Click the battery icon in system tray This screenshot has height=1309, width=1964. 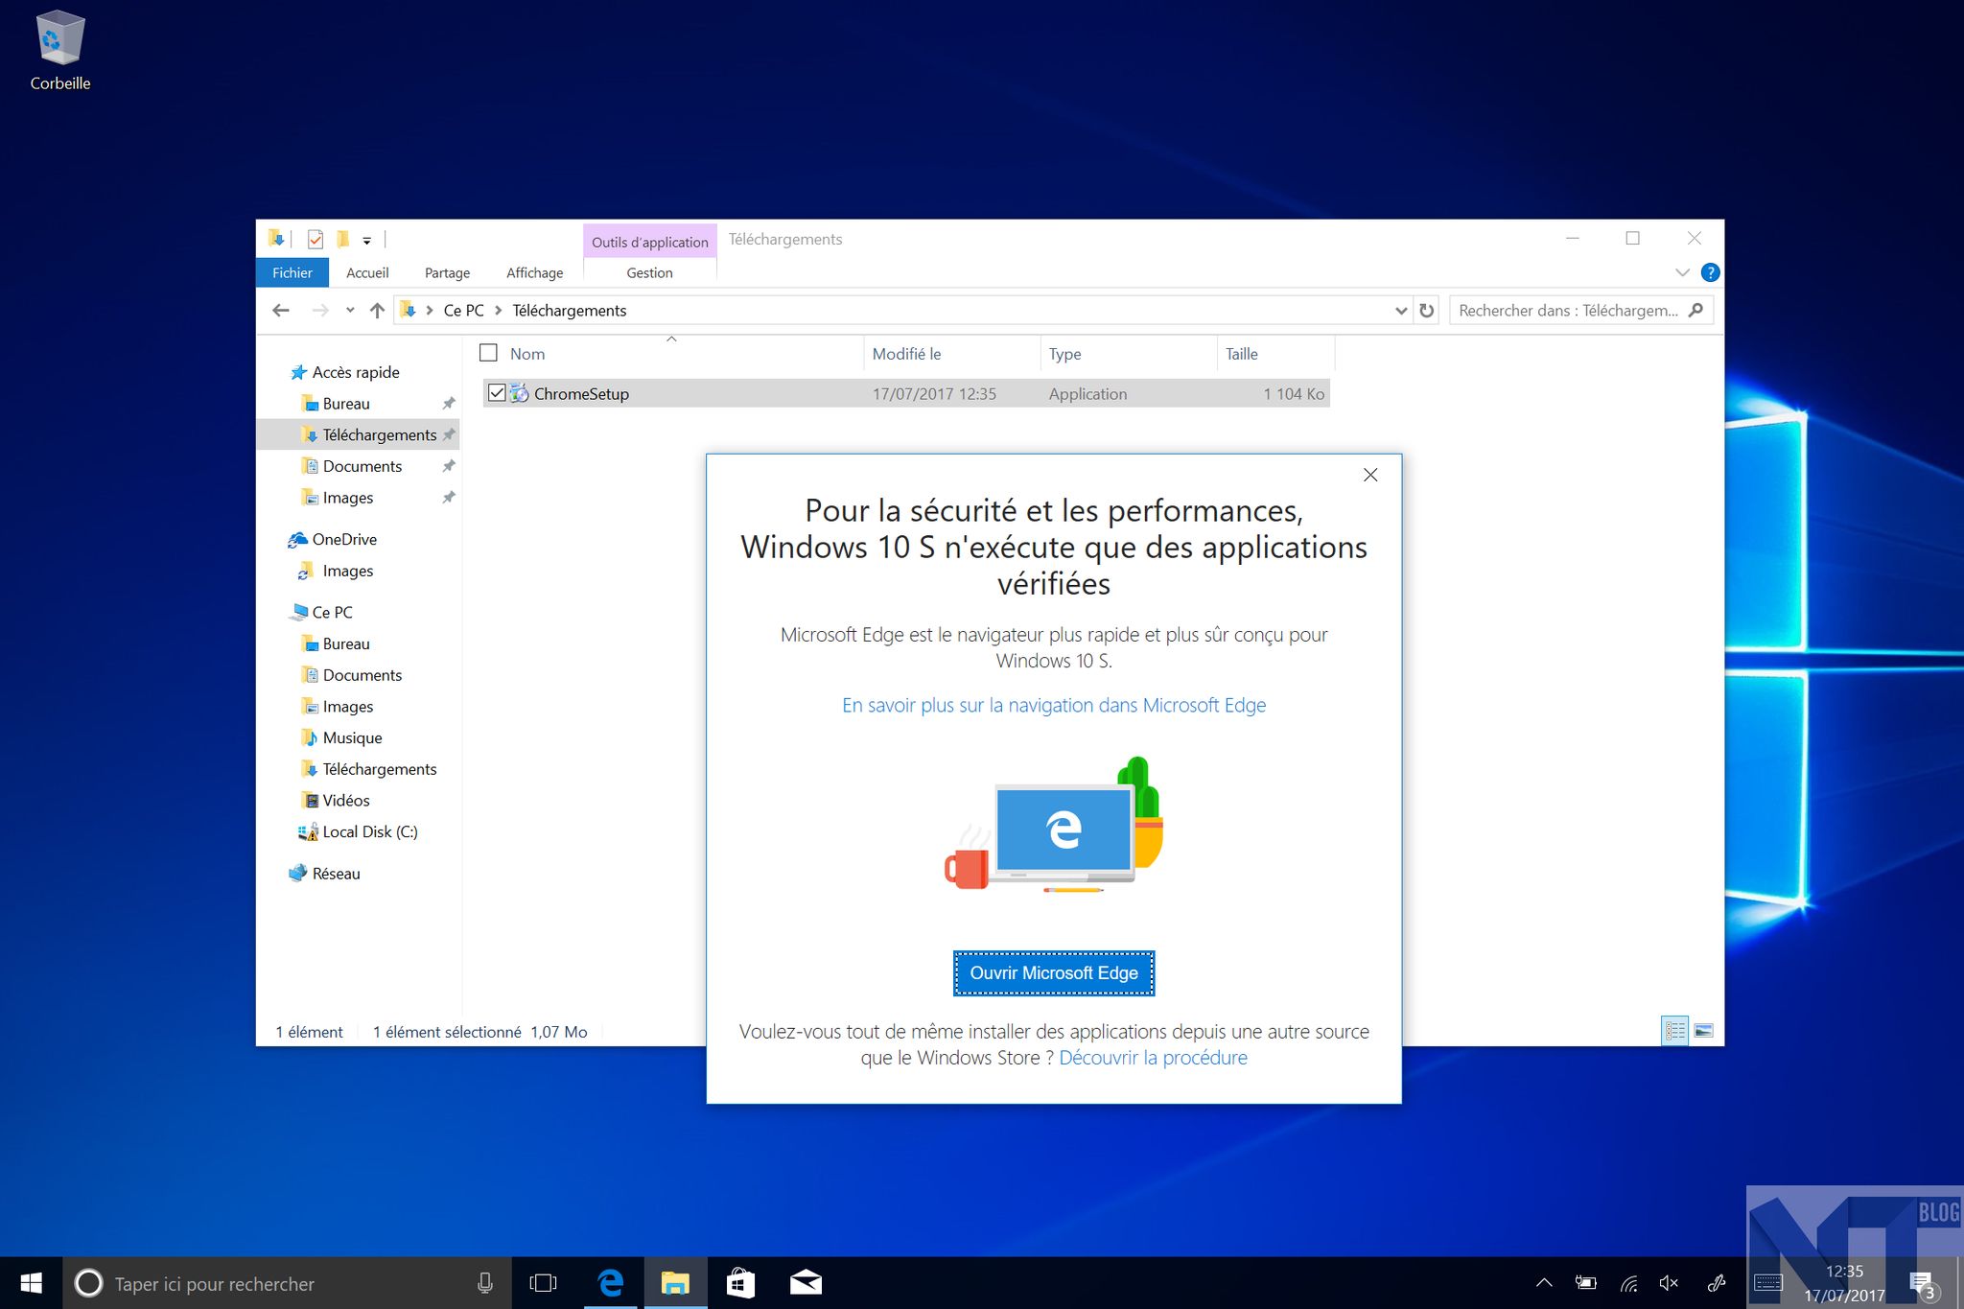pos(1586,1283)
